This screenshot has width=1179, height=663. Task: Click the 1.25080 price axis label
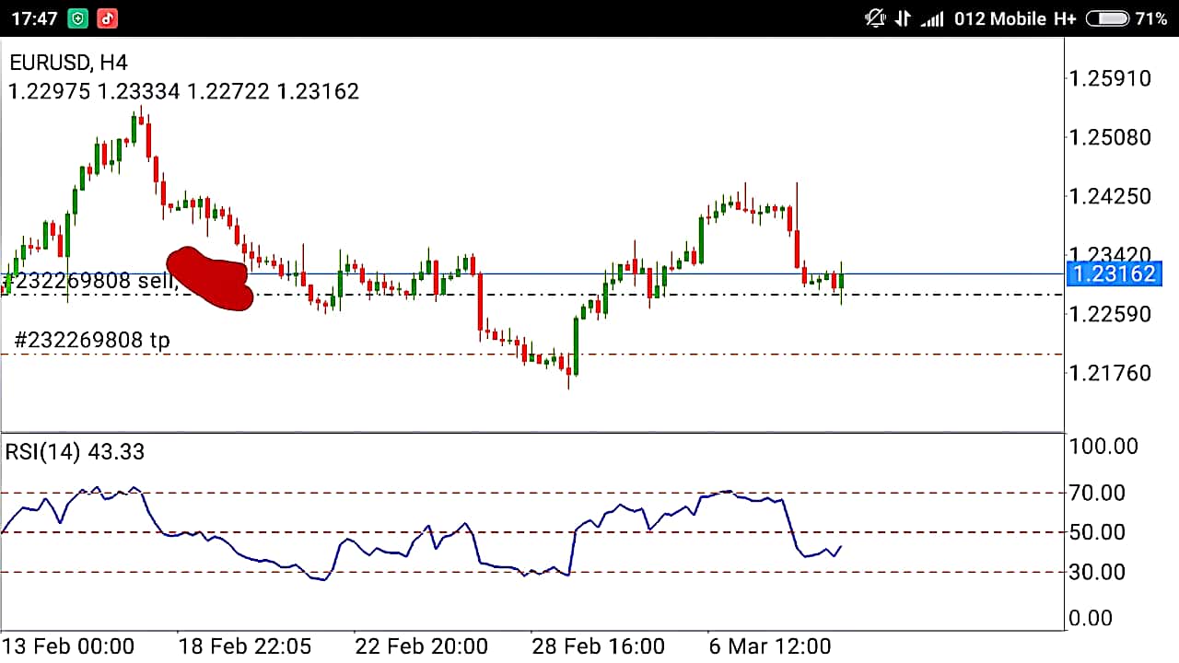[x=1109, y=137]
